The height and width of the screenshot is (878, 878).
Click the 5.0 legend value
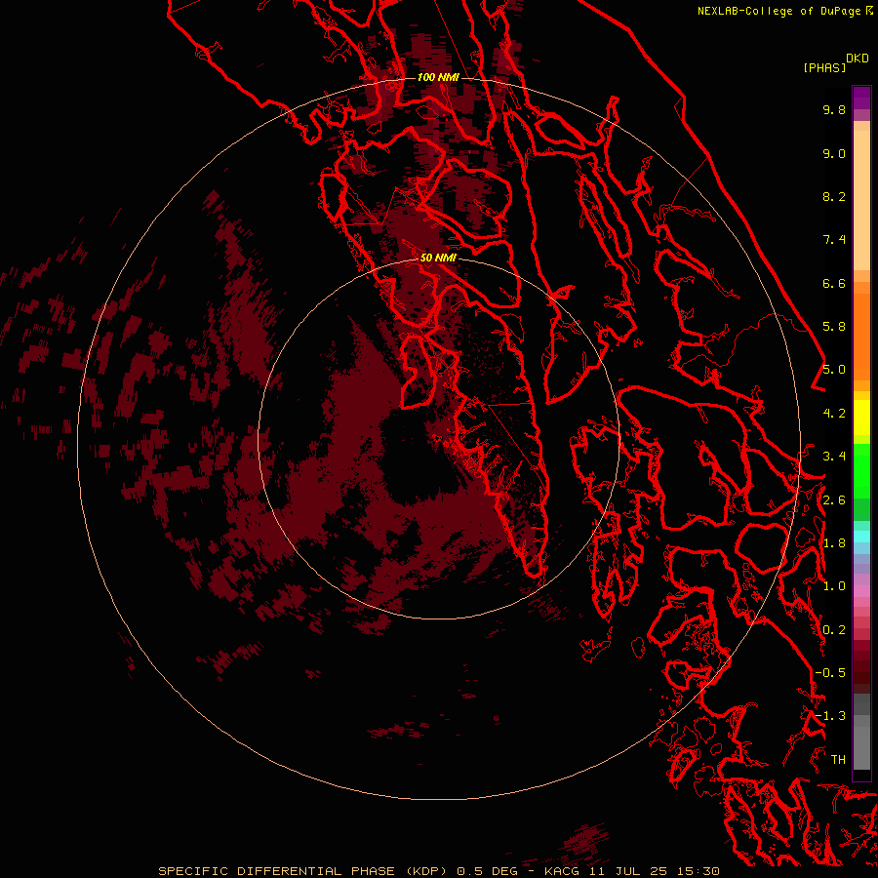[834, 370]
